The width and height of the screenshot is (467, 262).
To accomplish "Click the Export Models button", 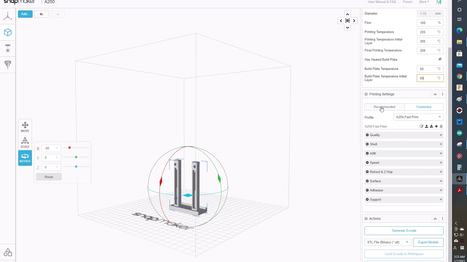I will point(428,242).
